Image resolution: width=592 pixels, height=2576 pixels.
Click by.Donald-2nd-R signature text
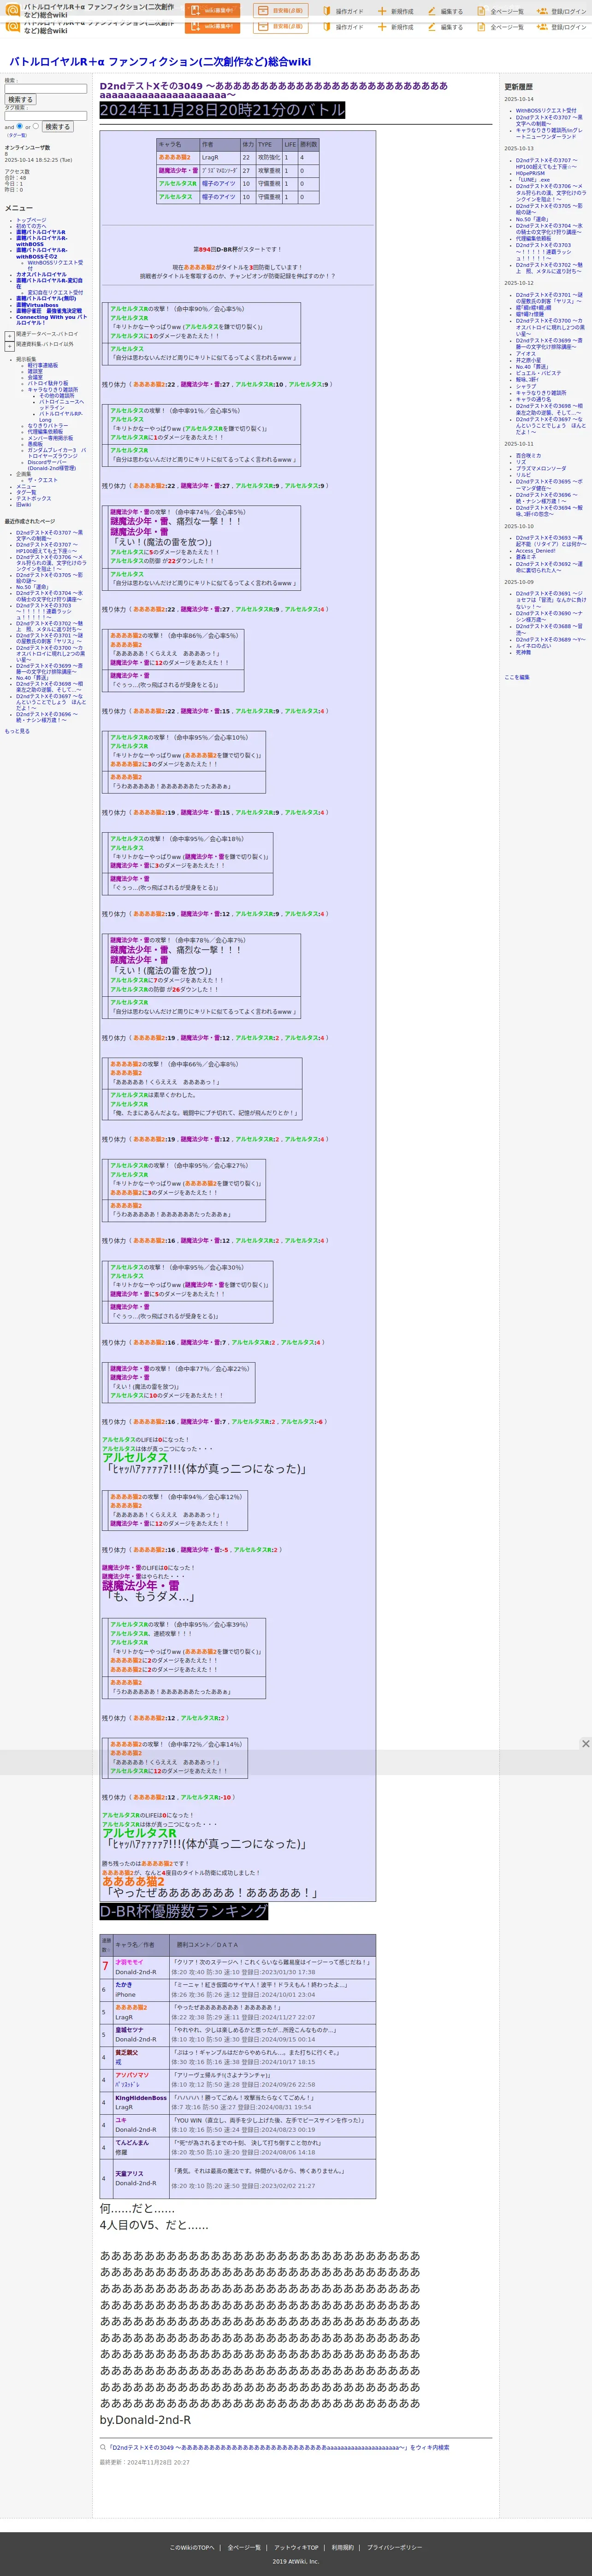pos(145,2420)
